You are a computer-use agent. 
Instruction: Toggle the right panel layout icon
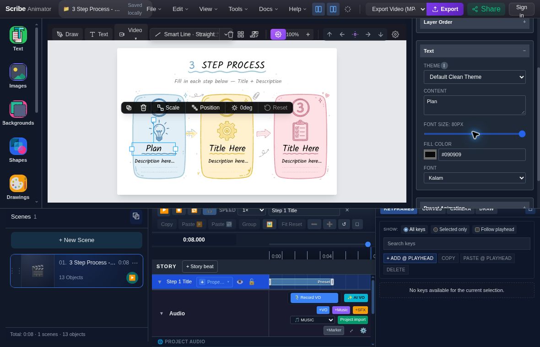[333, 9]
